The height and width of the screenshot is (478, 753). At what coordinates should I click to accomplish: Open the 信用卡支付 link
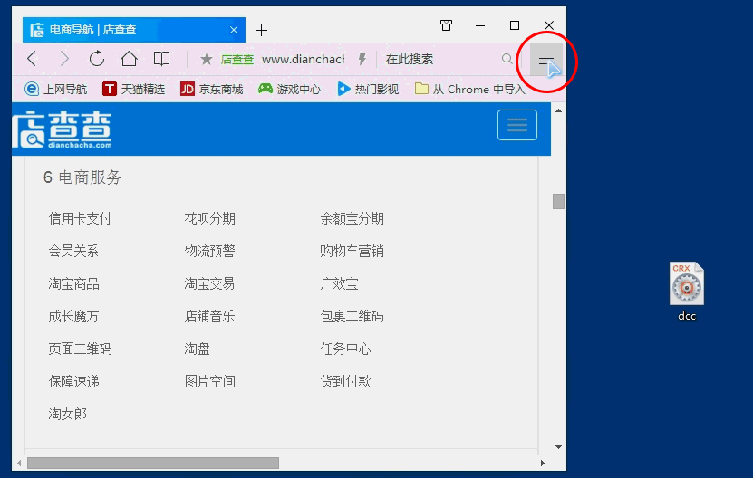click(x=81, y=219)
